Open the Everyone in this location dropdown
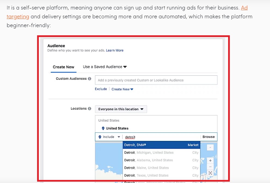The width and height of the screenshot is (270, 183). 121,109
